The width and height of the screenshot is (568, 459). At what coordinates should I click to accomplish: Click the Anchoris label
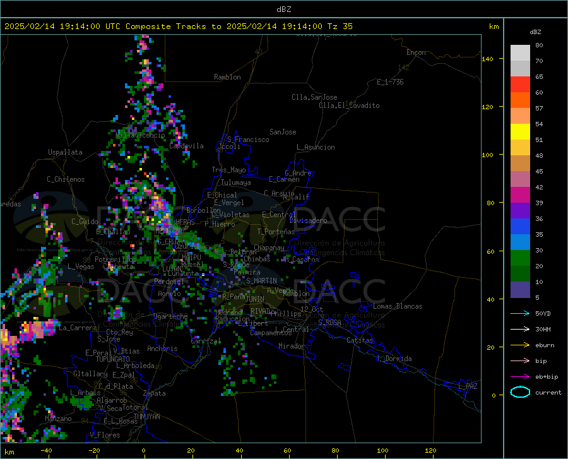[162, 349]
